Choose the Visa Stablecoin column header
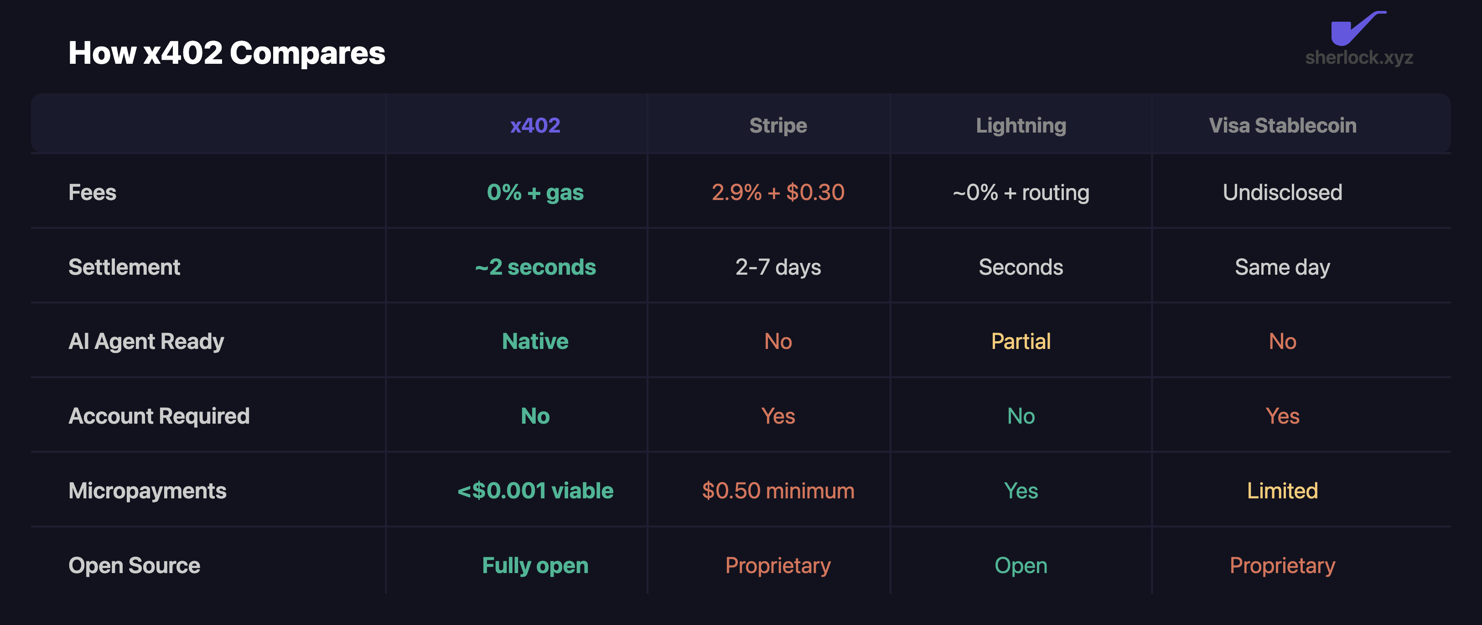Viewport: 1482px width, 625px height. point(1282,125)
